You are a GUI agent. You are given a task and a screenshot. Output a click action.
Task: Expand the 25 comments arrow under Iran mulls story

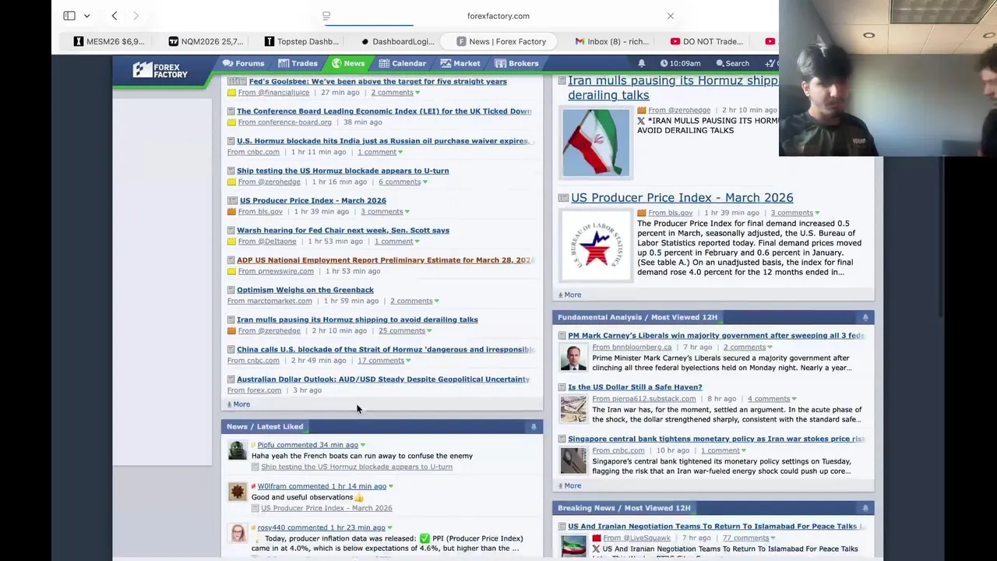(x=428, y=331)
